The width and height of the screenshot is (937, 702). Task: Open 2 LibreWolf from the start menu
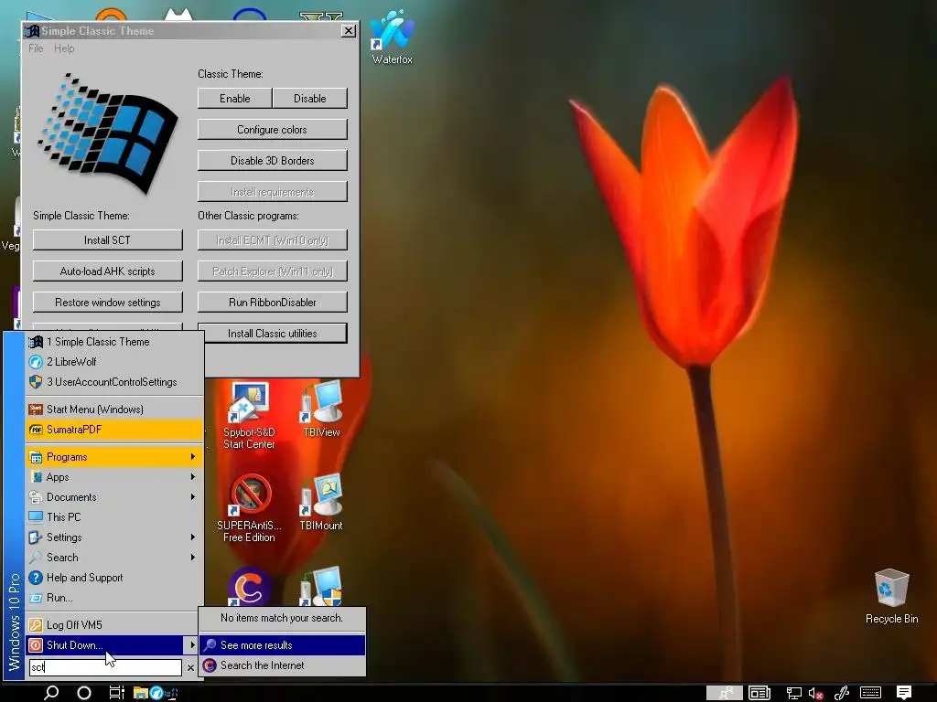[114, 362]
